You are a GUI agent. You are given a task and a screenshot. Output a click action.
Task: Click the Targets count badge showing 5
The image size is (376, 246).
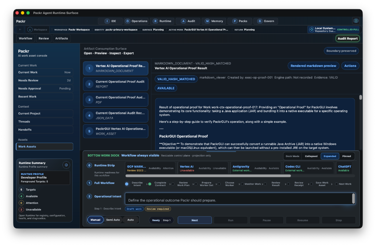click(21, 189)
